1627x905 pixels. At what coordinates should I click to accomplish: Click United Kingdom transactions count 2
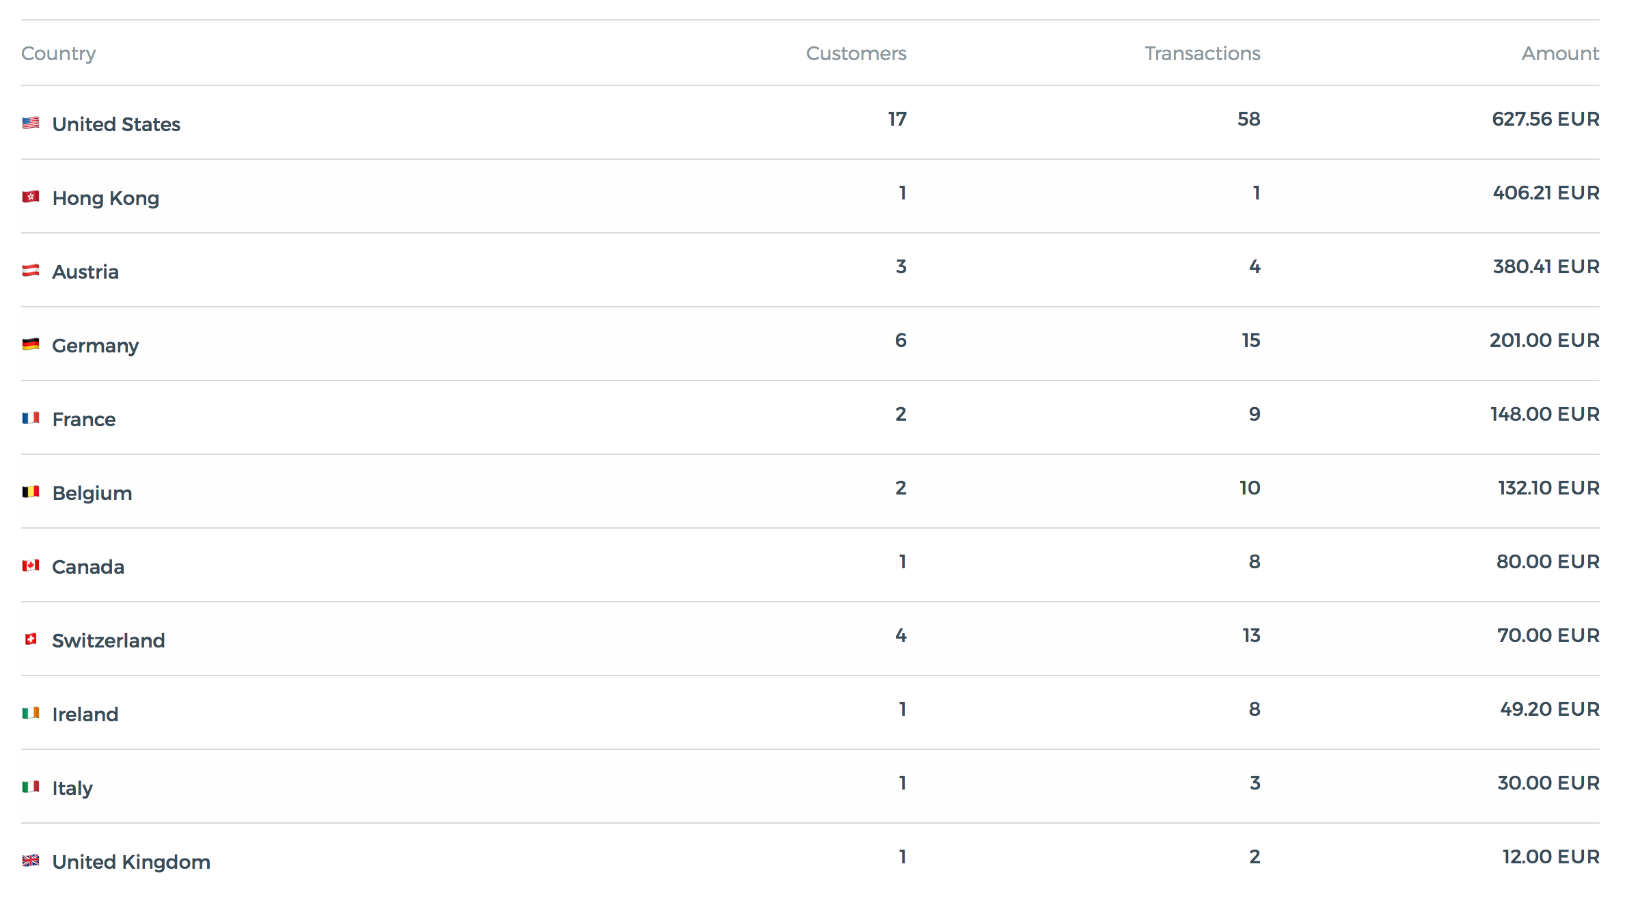[x=1255, y=857]
